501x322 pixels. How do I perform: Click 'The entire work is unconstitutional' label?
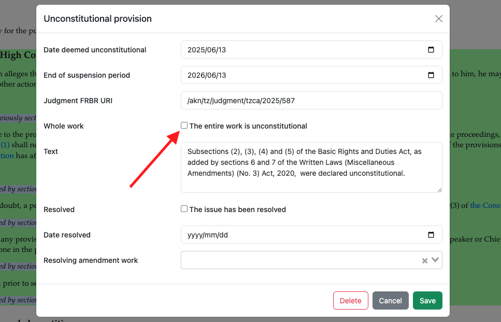(248, 126)
